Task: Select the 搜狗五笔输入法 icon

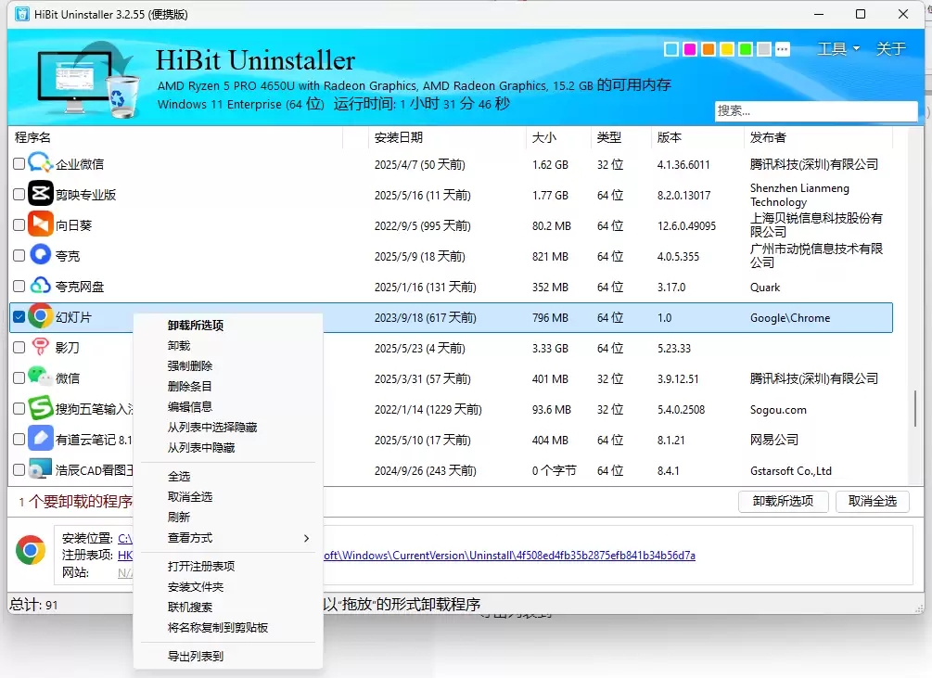Action: pos(41,408)
